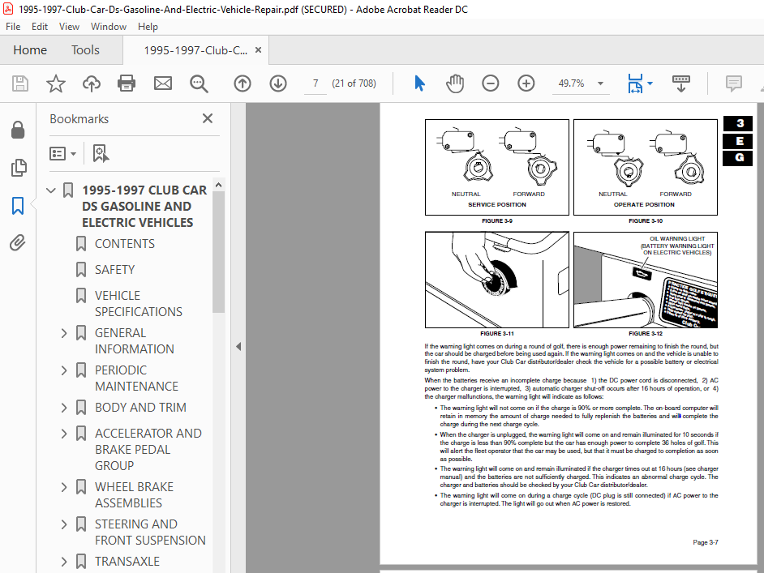Screen dimensions: 764x573
Task: Toggle the Page Thumbnails sidebar icon
Action: click(x=19, y=168)
